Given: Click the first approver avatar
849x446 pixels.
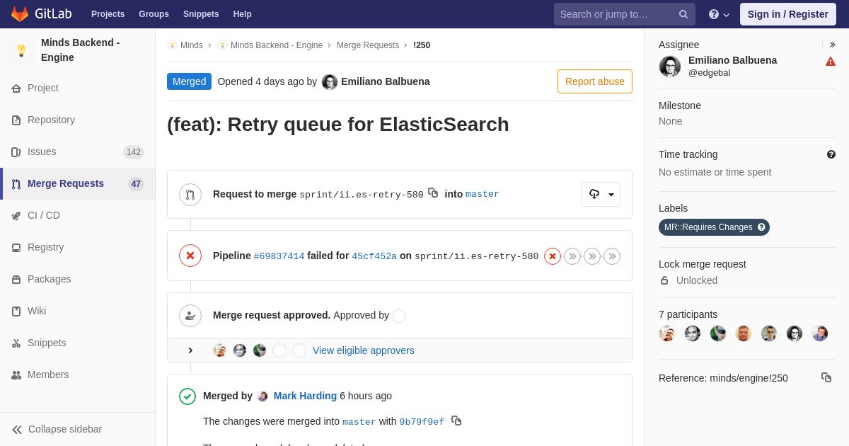Looking at the screenshot, I should tap(220, 350).
